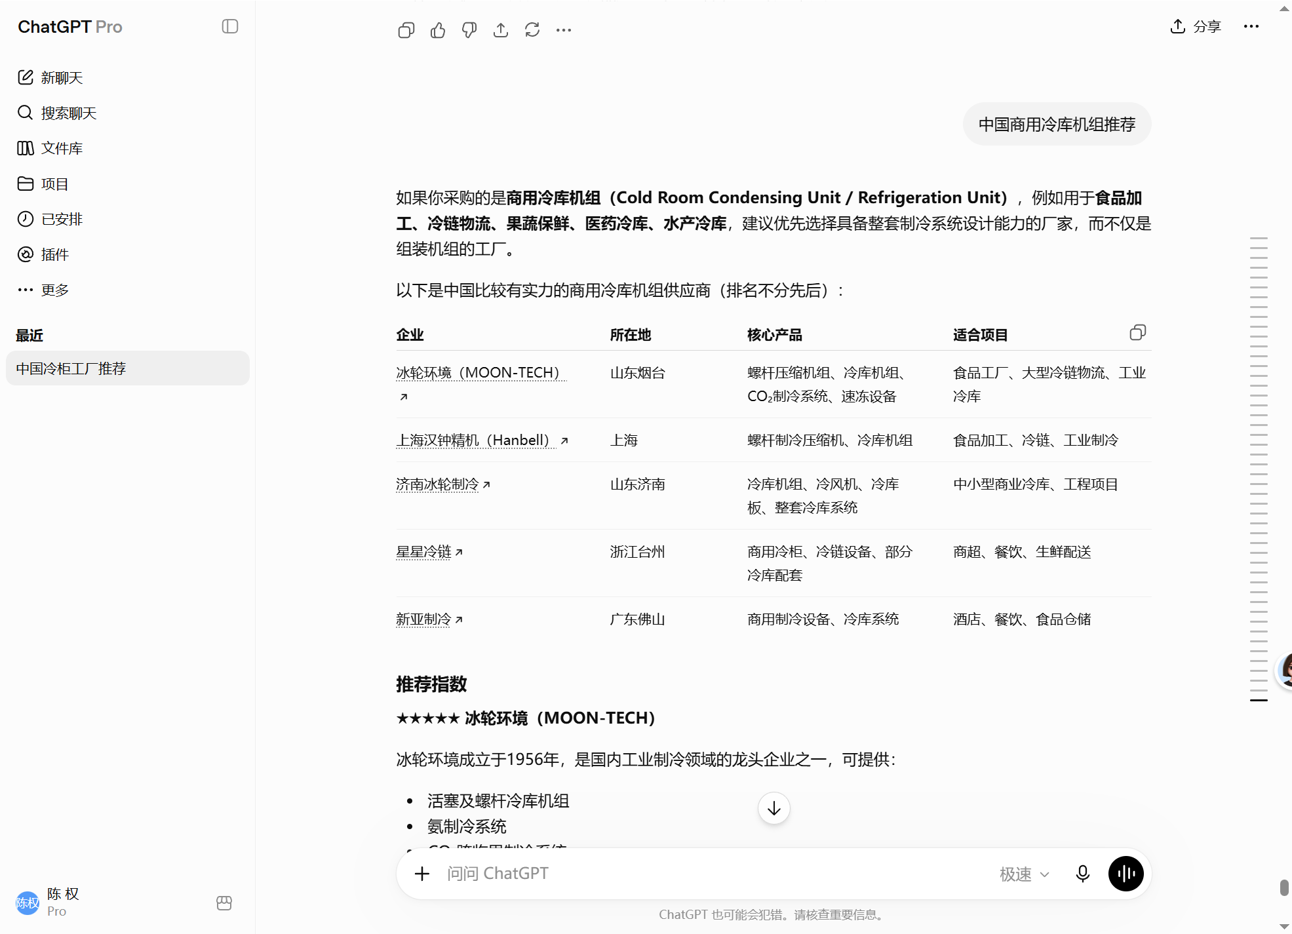Open 已安排 scheduled tasks

coord(128,220)
